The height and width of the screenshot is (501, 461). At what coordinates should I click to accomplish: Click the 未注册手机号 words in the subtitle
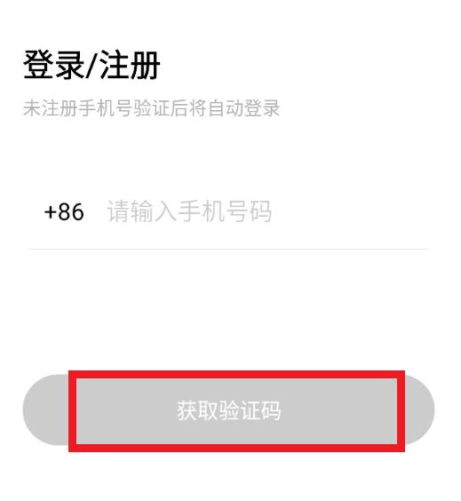(x=77, y=108)
